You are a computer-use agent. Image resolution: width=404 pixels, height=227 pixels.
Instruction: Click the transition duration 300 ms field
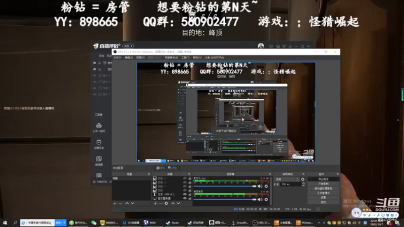291,184
